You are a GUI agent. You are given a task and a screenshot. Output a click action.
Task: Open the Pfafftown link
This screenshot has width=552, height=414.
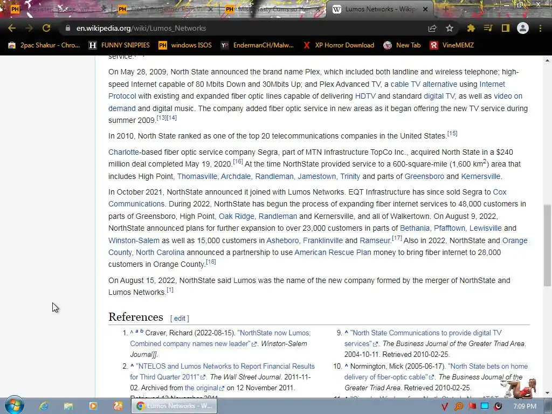click(449, 228)
